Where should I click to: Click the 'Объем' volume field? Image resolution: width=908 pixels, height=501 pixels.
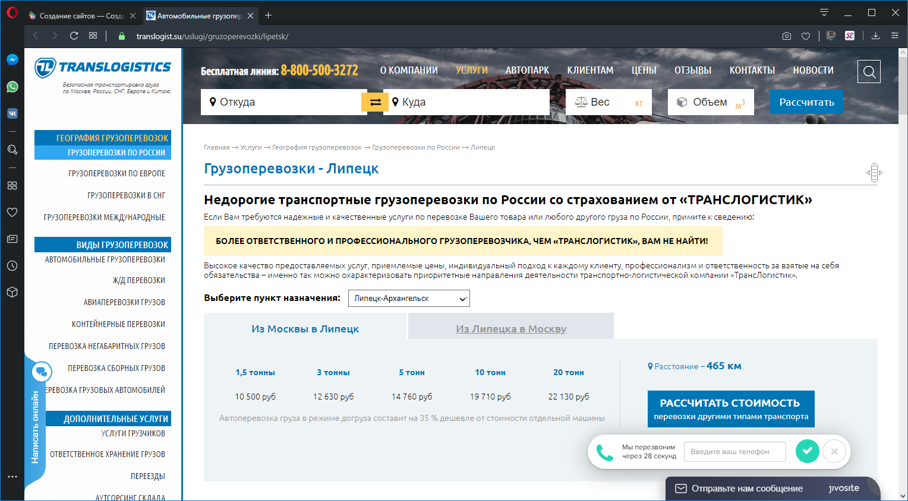coord(711,102)
